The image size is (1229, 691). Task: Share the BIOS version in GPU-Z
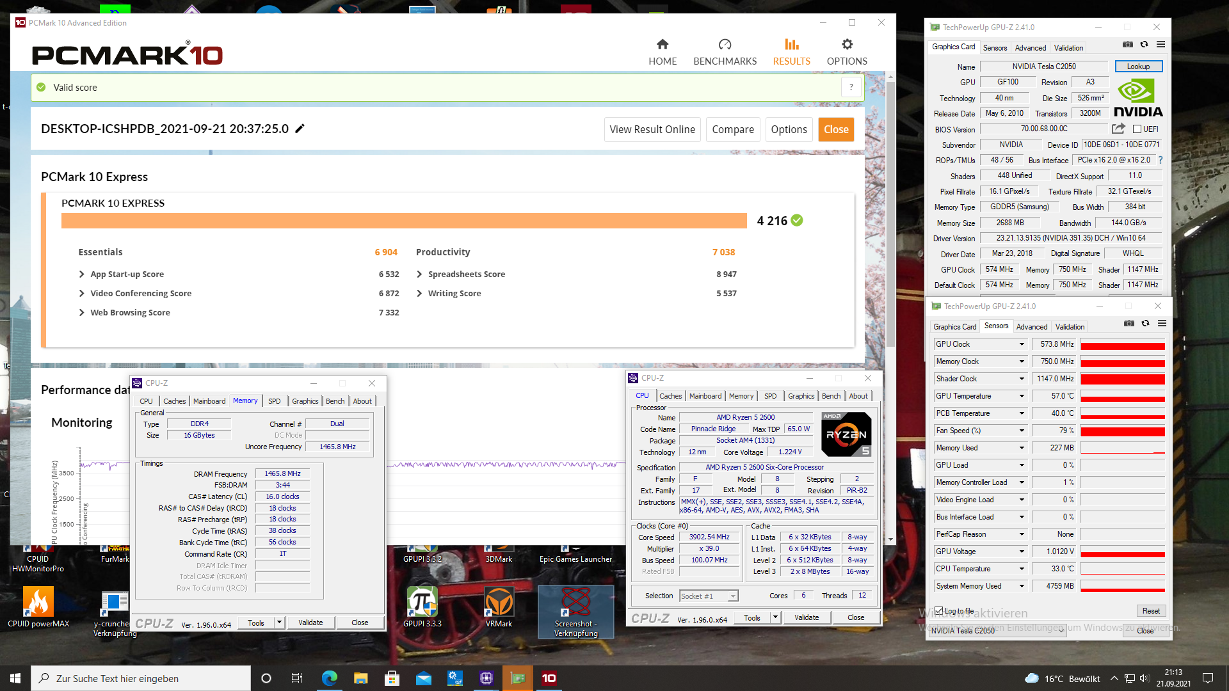(1118, 129)
